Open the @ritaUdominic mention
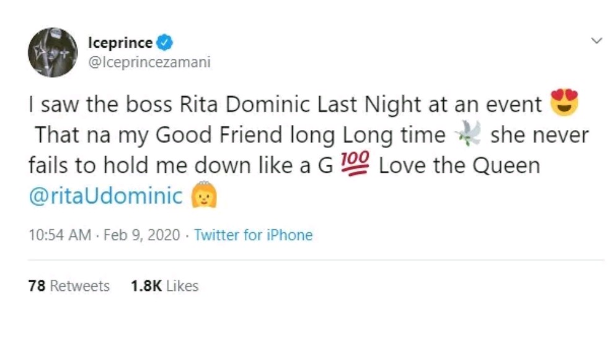This screenshot has height=343, width=615. point(105,197)
